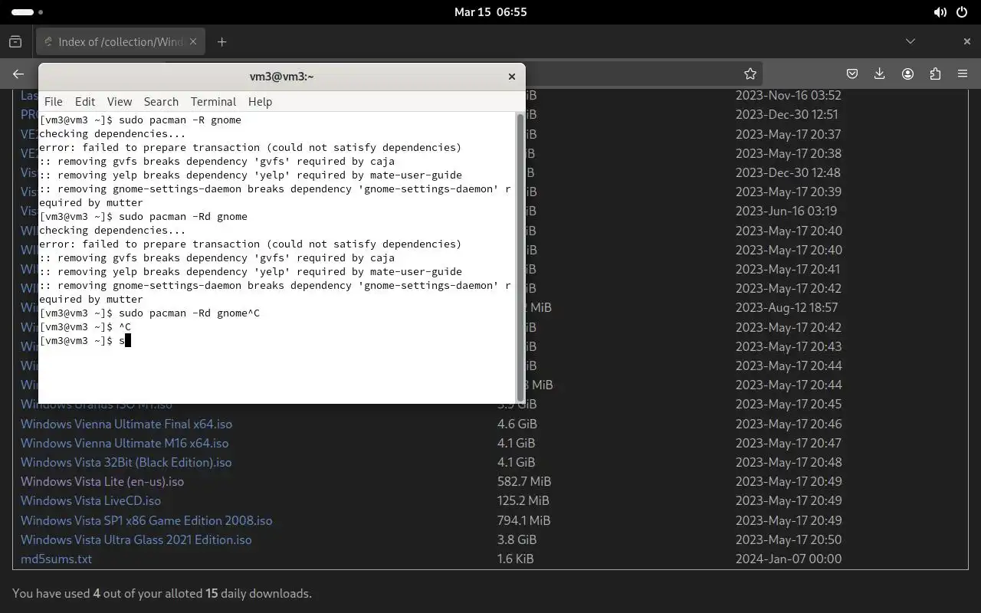
Task: Click the date 2023-May-17 20:48
Action: (x=789, y=462)
